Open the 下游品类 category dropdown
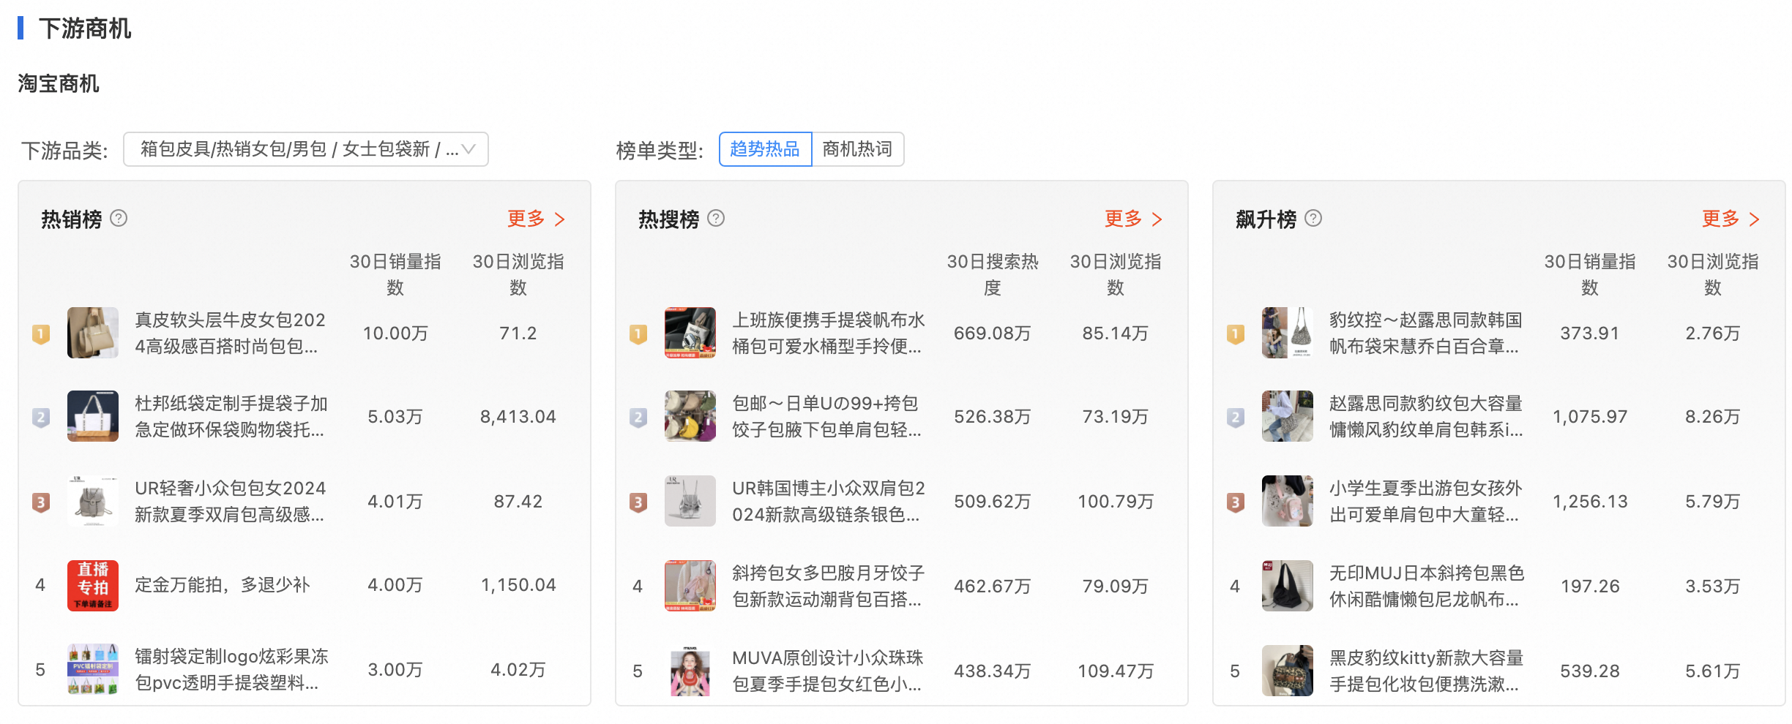The width and height of the screenshot is (1792, 724). (x=306, y=149)
